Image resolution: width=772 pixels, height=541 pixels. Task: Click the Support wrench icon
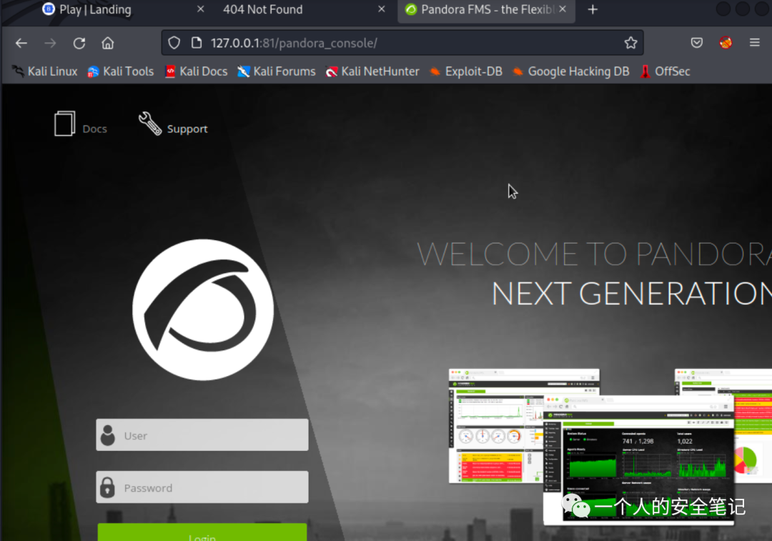(x=150, y=123)
